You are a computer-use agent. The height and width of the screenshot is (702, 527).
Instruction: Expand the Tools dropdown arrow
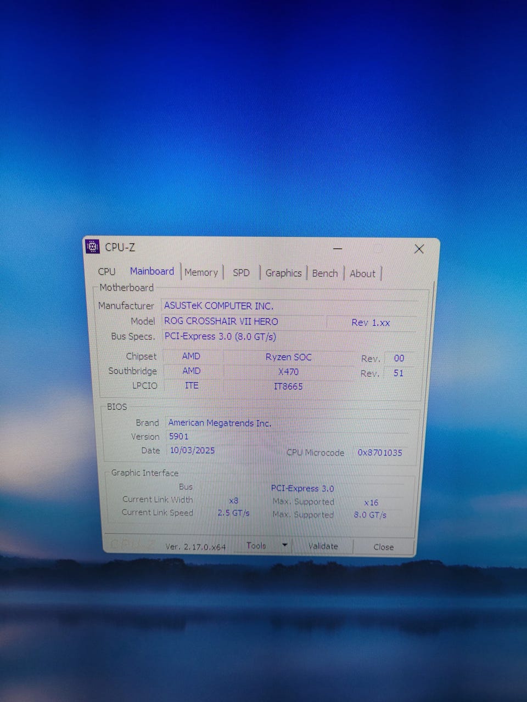(284, 546)
